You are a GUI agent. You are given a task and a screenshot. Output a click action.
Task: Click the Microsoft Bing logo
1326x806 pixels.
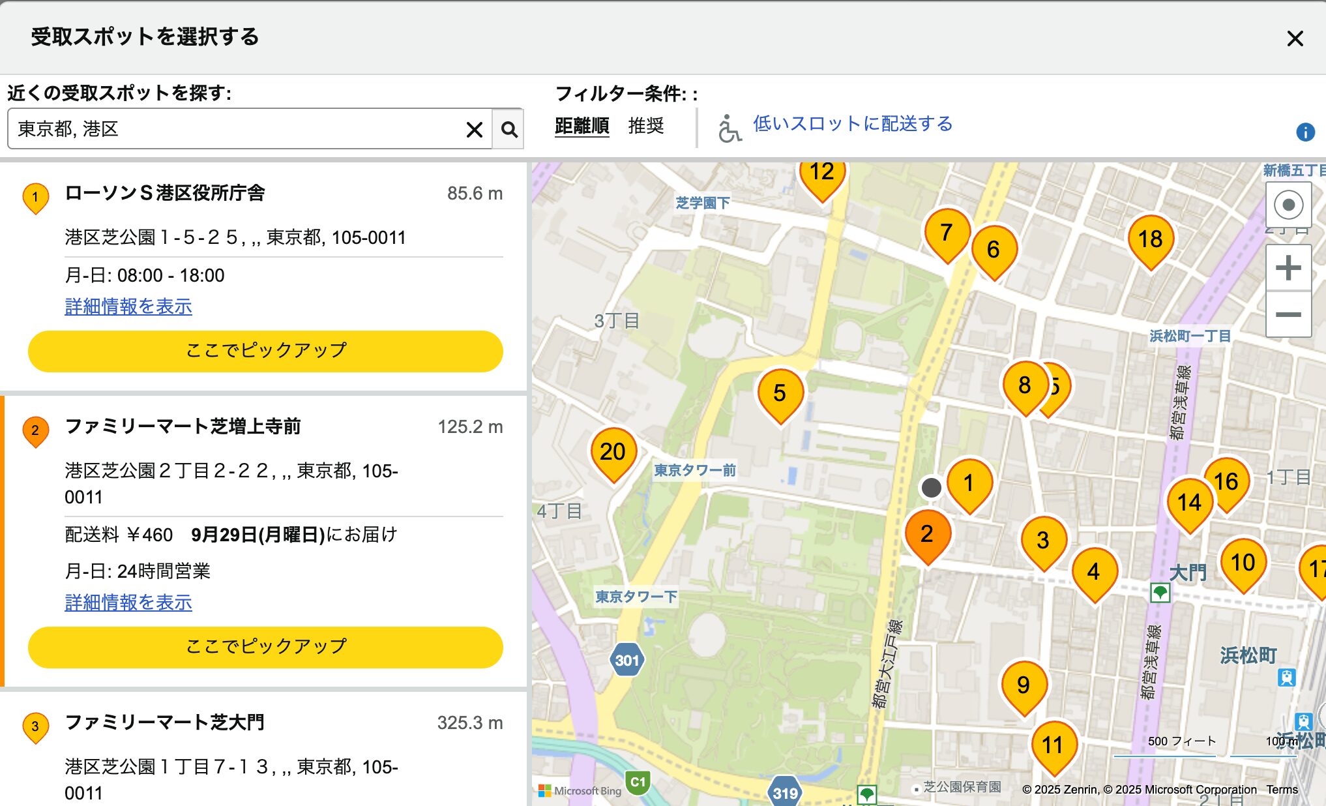tap(580, 790)
